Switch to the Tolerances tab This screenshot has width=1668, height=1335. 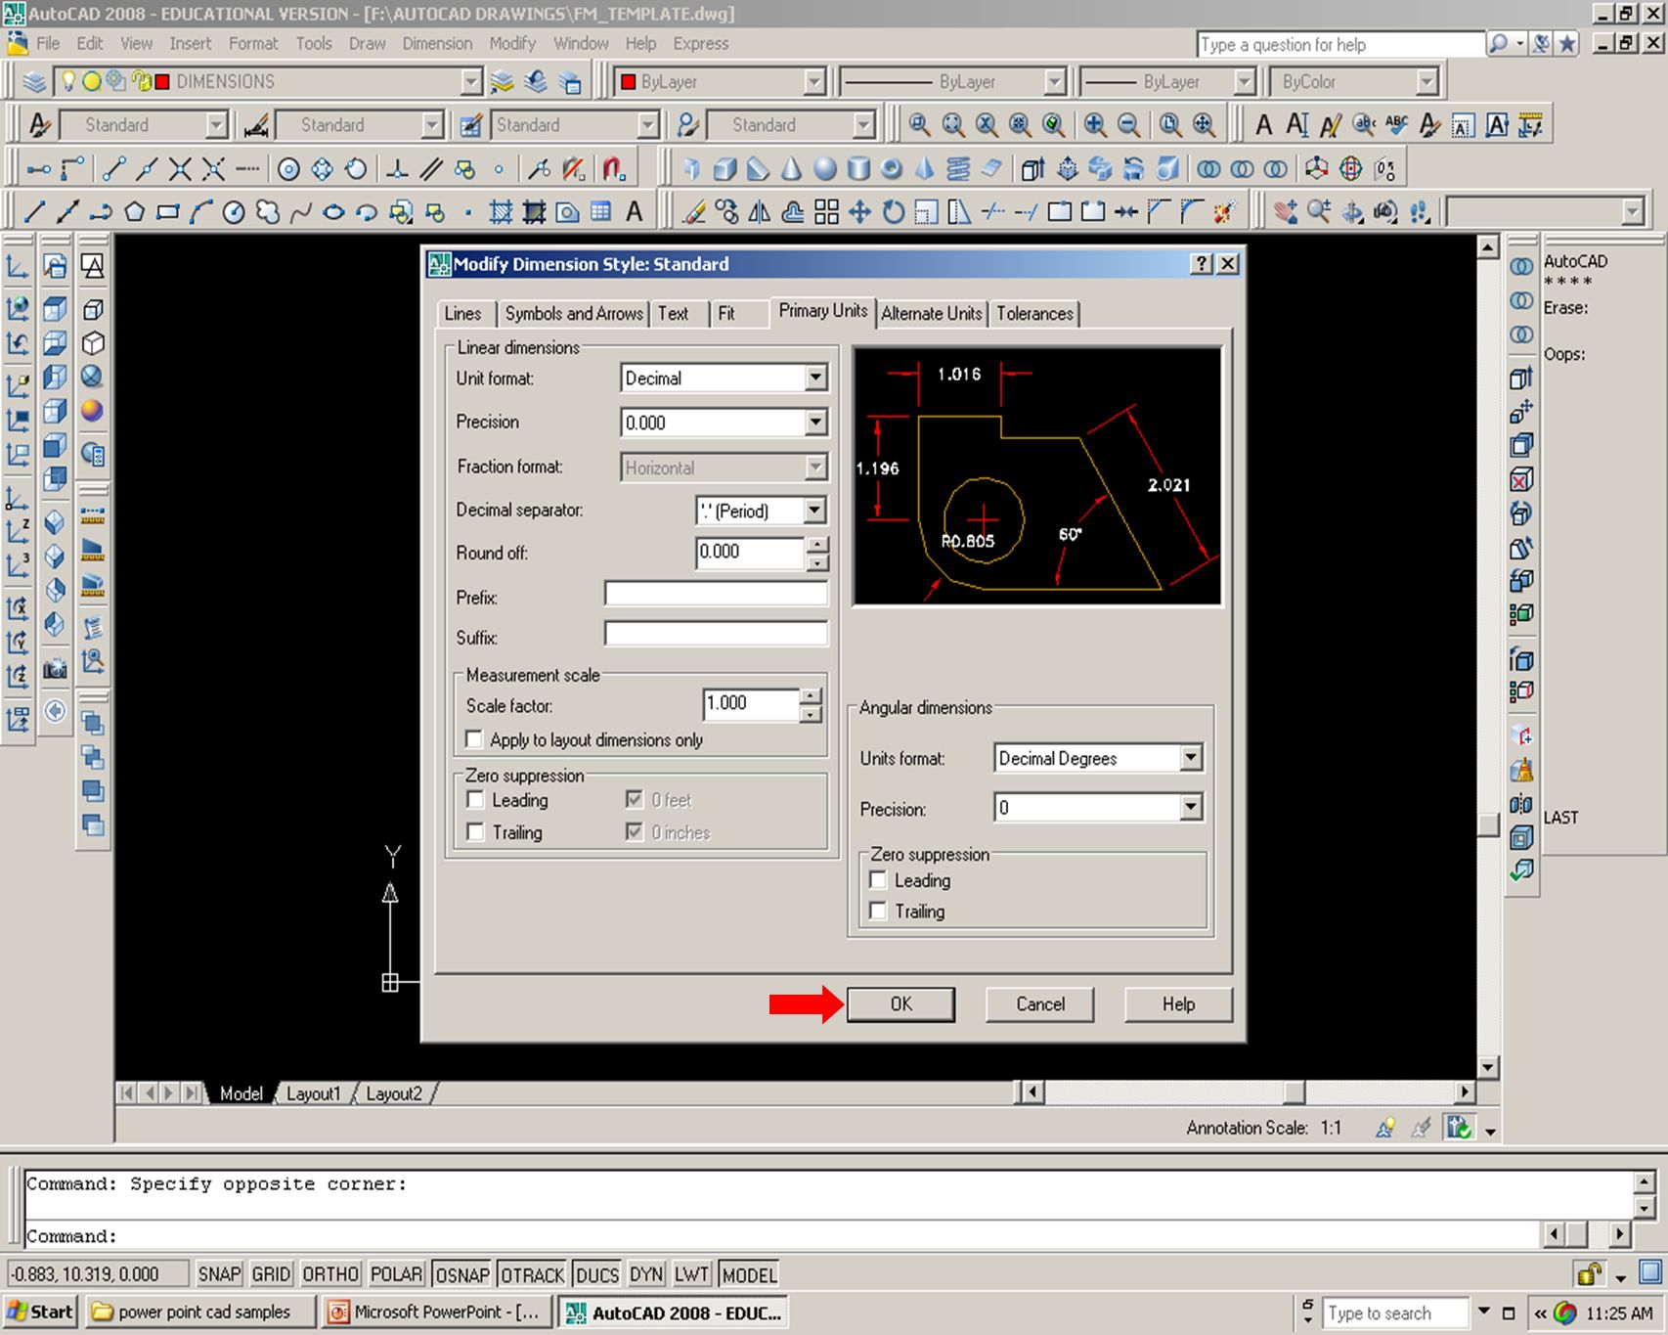point(1034,314)
